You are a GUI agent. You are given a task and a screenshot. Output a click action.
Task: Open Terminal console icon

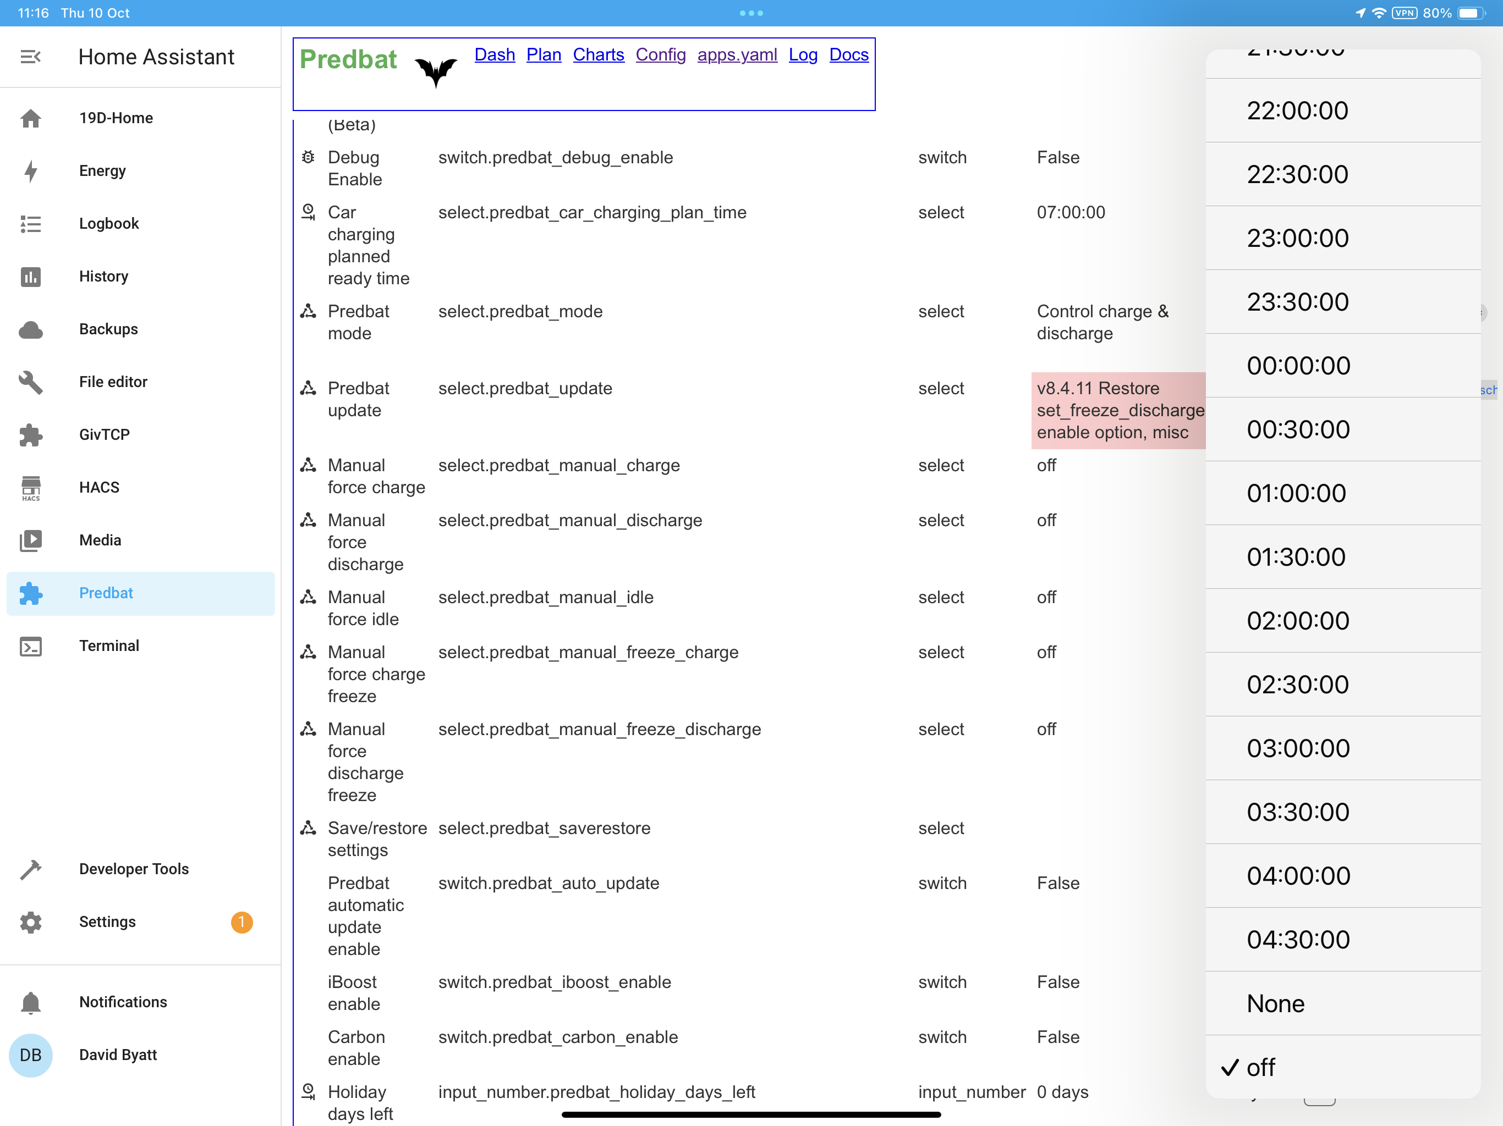click(31, 646)
